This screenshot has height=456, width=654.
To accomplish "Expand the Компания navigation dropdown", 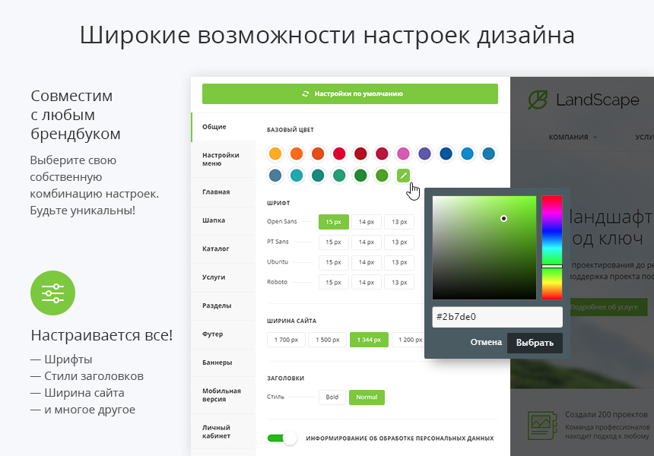I will (572, 138).
